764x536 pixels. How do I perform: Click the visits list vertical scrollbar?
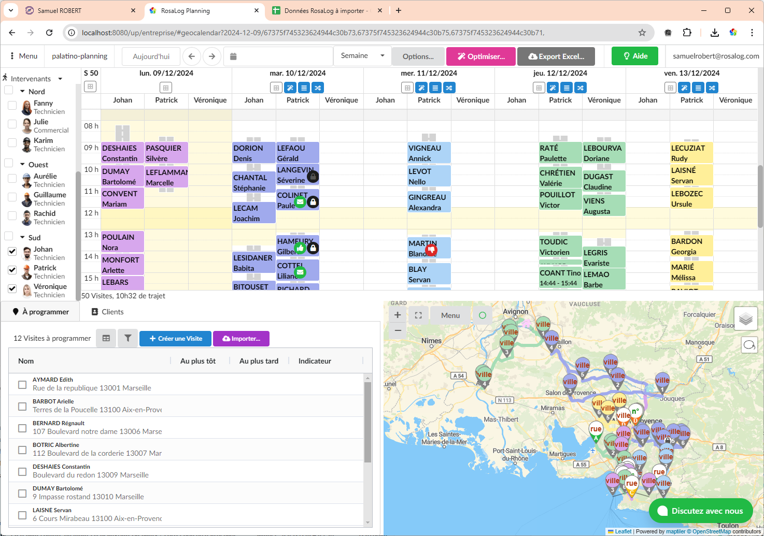(x=368, y=422)
